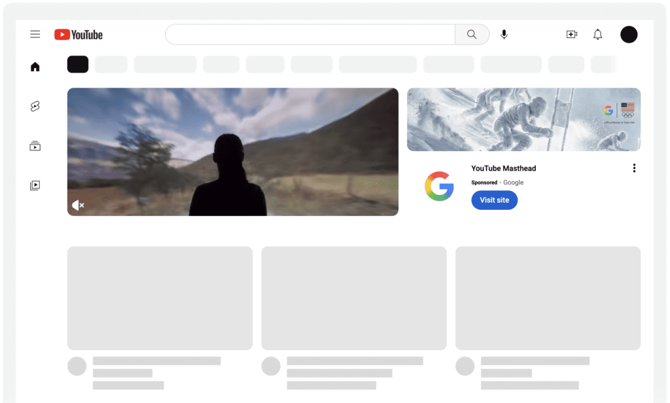Open the skiing banner ad image
The height and width of the screenshot is (403, 670).
523,120
